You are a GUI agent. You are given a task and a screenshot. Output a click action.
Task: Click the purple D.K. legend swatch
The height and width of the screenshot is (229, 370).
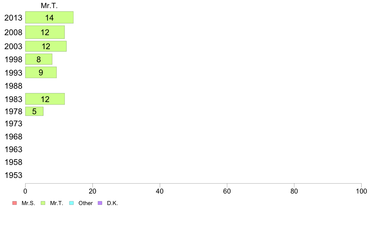click(x=100, y=203)
